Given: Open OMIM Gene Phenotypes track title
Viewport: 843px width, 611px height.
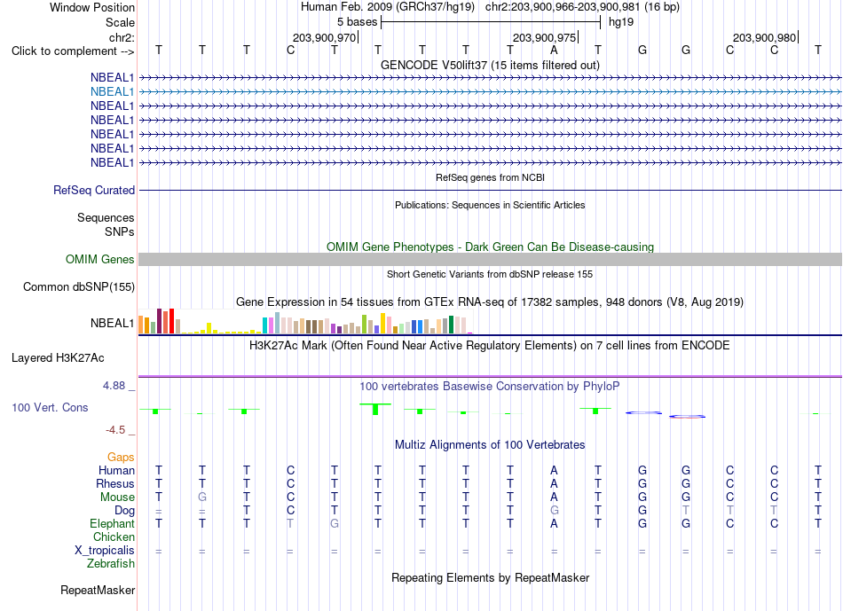Looking at the screenshot, I should 490,247.
